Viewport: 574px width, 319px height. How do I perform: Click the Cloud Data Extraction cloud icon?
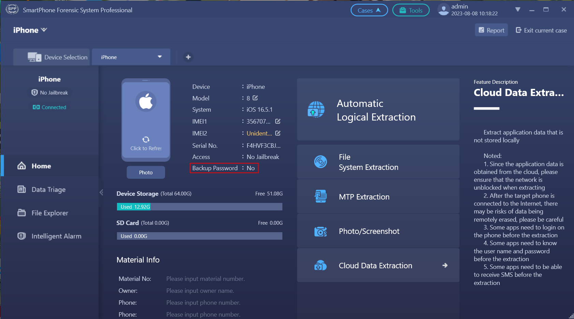point(321,266)
